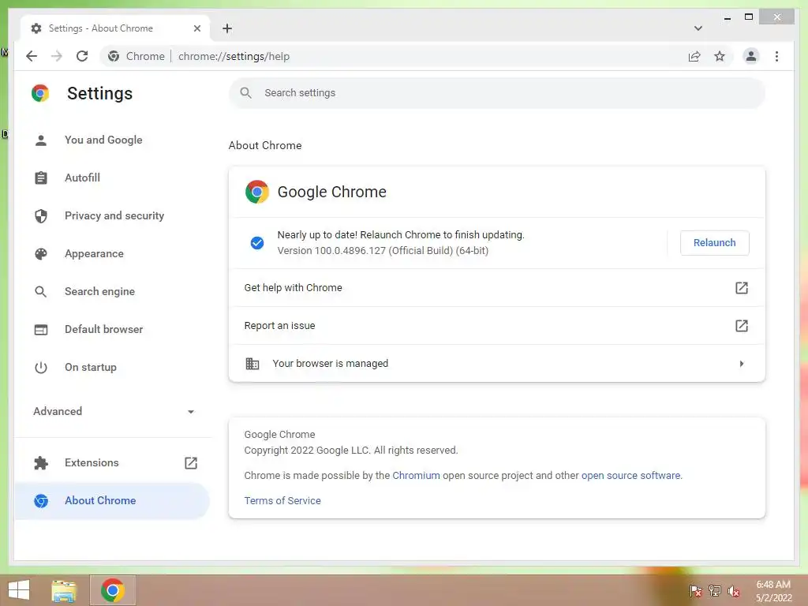Open On startup settings
808x606 pixels.
tap(112, 367)
